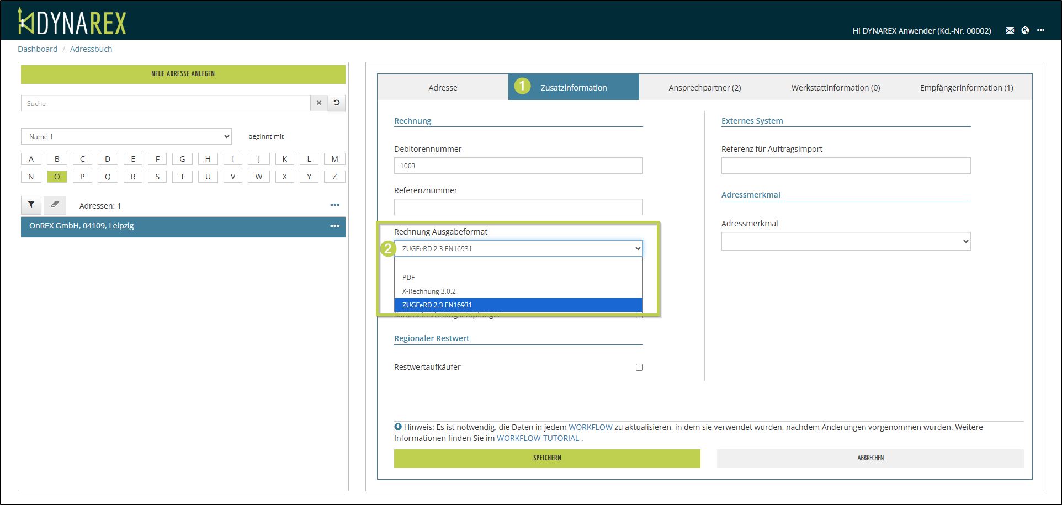
Task: Choose X-Rechnung 3.0.2 from the list
Action: [x=429, y=291]
